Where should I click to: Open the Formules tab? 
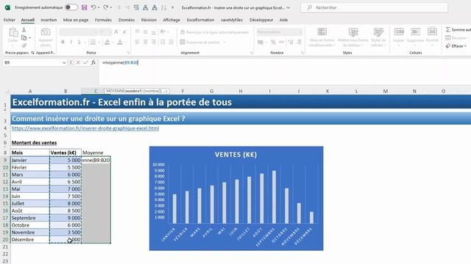[103, 20]
